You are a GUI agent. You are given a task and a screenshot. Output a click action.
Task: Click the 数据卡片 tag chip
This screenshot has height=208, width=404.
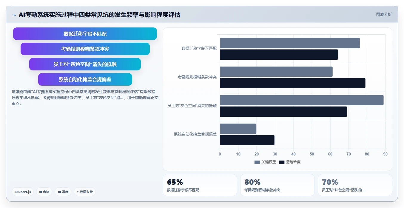pyautogui.click(x=85, y=192)
